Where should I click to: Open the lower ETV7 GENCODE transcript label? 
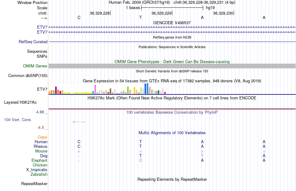tap(42, 32)
